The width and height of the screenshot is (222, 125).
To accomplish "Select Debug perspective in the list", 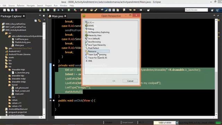I will click(x=89, y=29).
